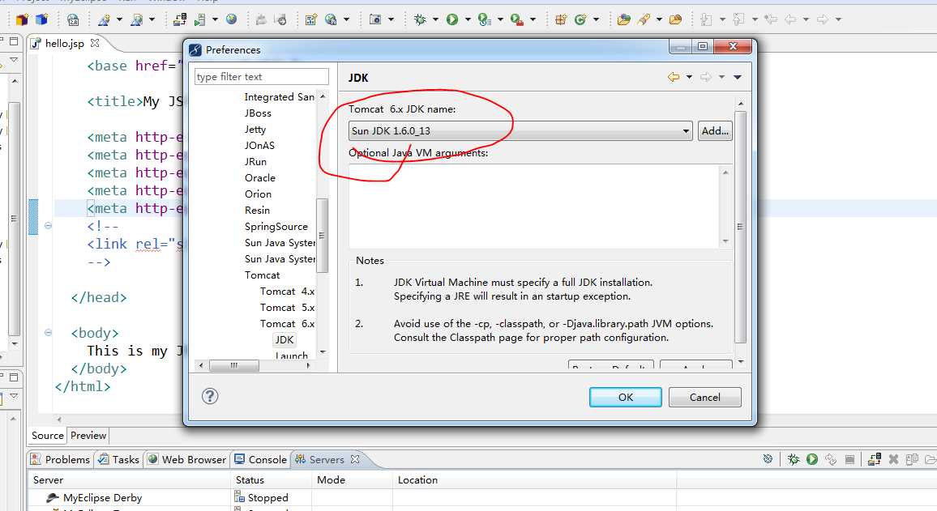Open dropdown next to external tools icon
Image resolution: width=937 pixels, height=511 pixels.
[533, 19]
